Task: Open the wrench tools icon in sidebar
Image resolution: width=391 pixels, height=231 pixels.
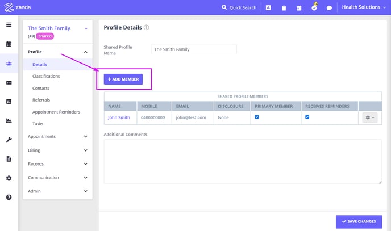Action: click(x=9, y=140)
